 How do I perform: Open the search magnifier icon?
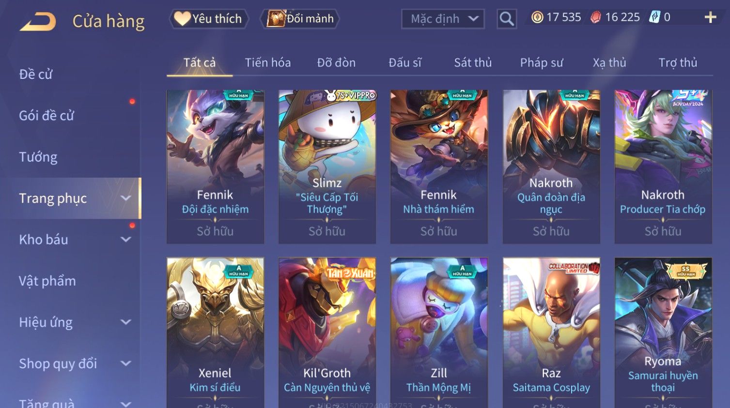pos(507,19)
